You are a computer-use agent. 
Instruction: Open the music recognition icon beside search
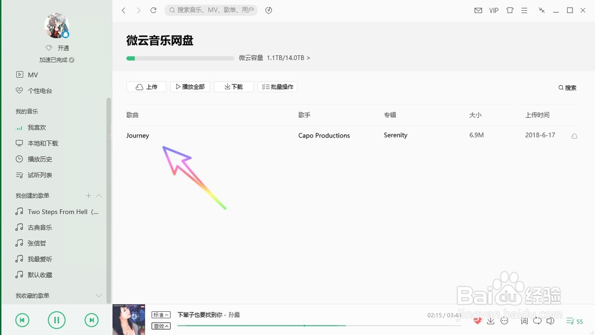[269, 10]
